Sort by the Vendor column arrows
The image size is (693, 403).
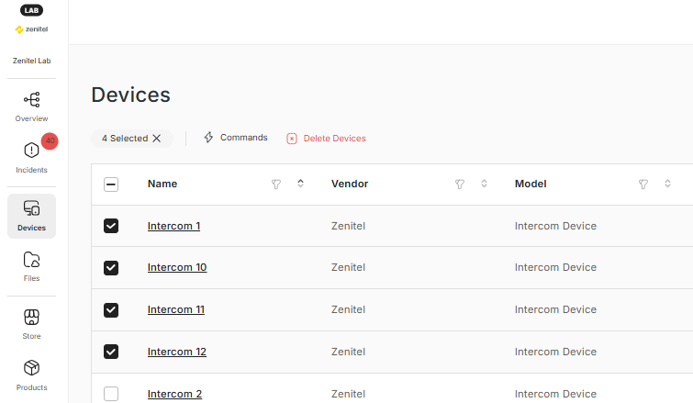[484, 185]
